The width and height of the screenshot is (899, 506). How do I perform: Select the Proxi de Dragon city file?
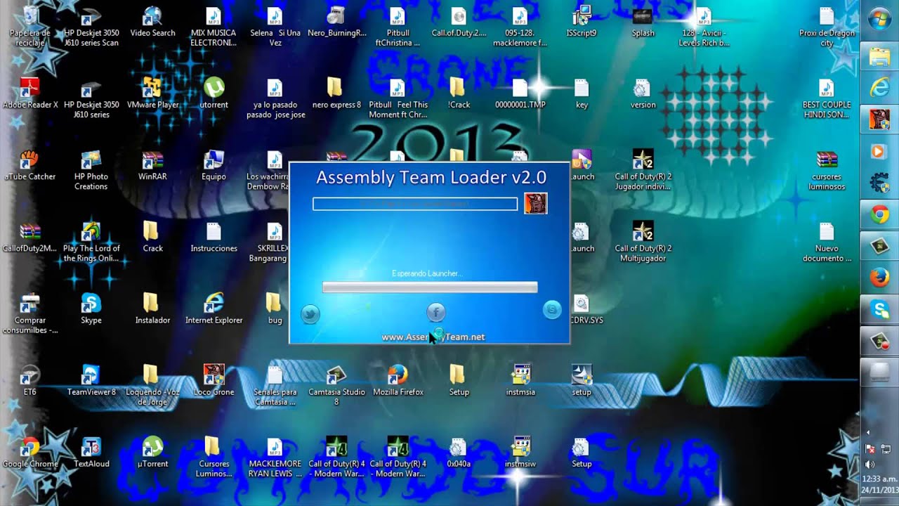[x=827, y=27]
